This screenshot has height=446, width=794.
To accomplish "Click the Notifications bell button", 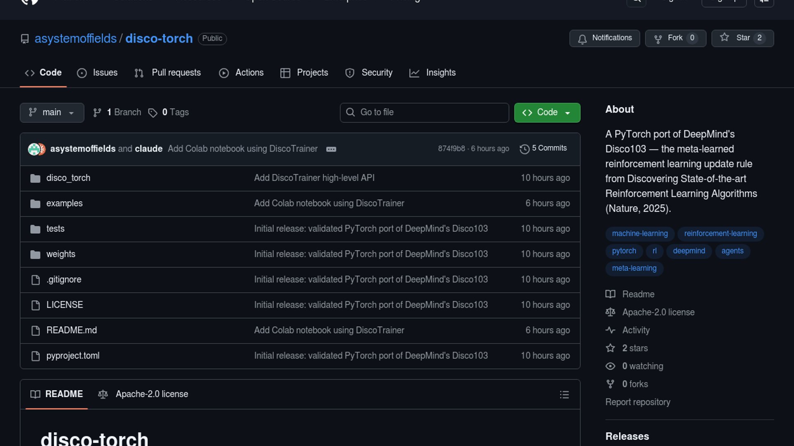I will pos(604,38).
